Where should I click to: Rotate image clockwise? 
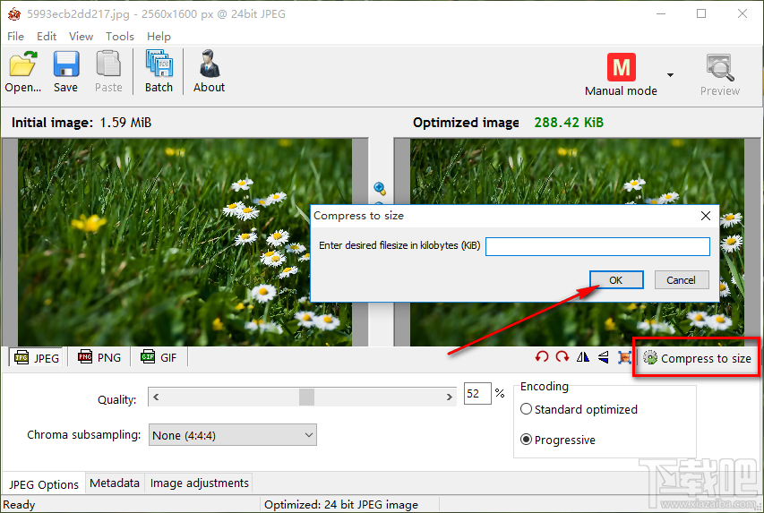click(x=562, y=357)
